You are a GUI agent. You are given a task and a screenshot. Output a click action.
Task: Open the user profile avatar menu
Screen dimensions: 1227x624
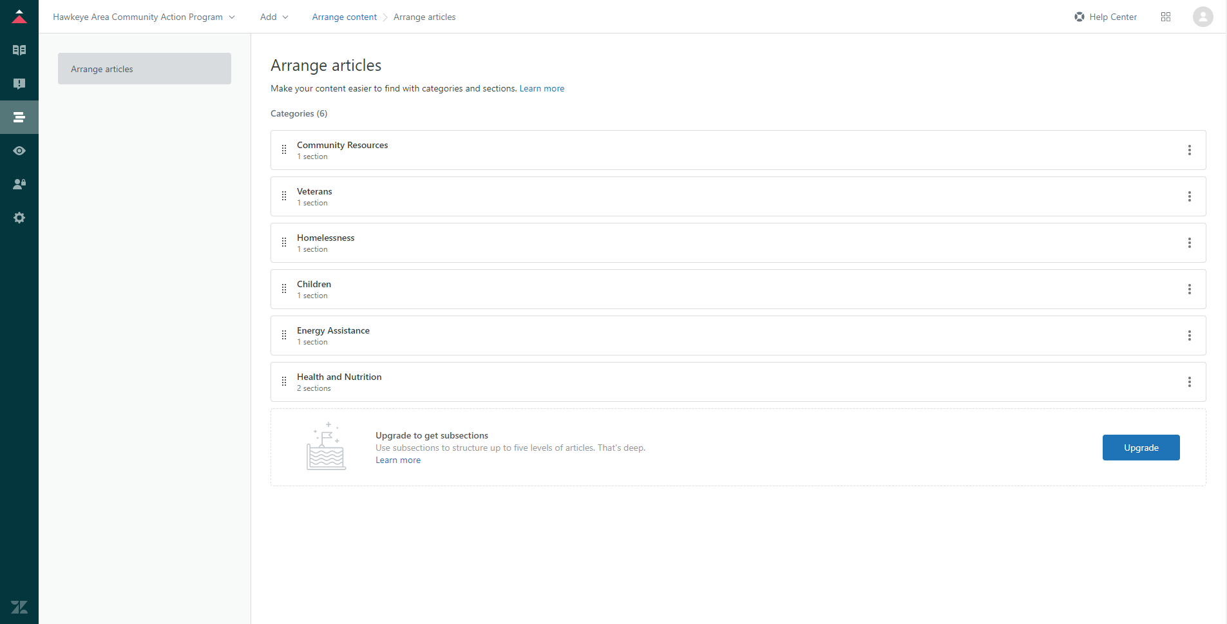click(x=1203, y=17)
